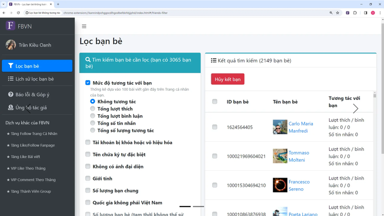Open browser extensions puzzle icon
This screenshot has width=384, height=216.
[355, 13]
